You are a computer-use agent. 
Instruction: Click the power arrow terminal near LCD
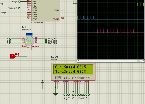click(42, 81)
